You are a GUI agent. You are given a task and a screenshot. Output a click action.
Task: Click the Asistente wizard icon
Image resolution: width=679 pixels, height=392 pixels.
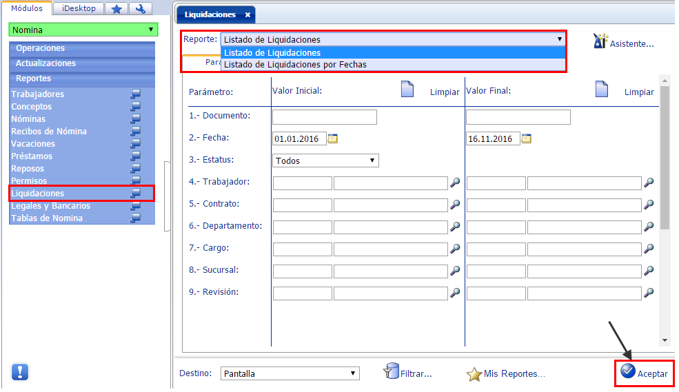600,41
